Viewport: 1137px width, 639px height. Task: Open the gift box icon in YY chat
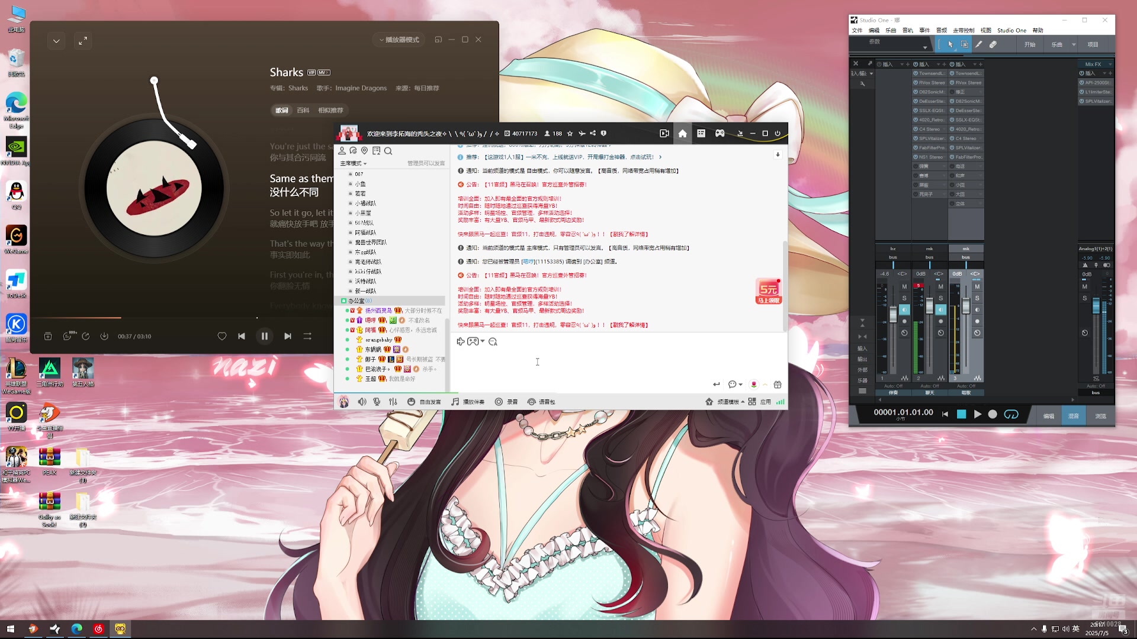point(778,385)
